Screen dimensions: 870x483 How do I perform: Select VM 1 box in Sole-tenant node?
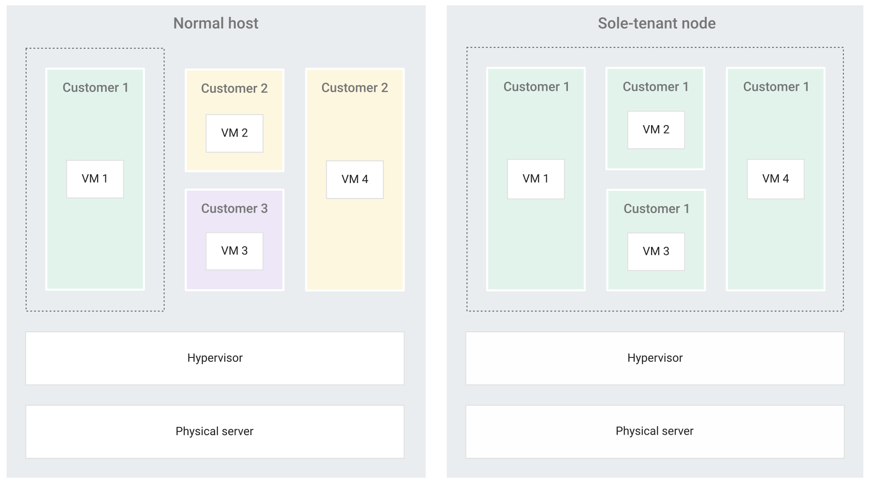536,179
